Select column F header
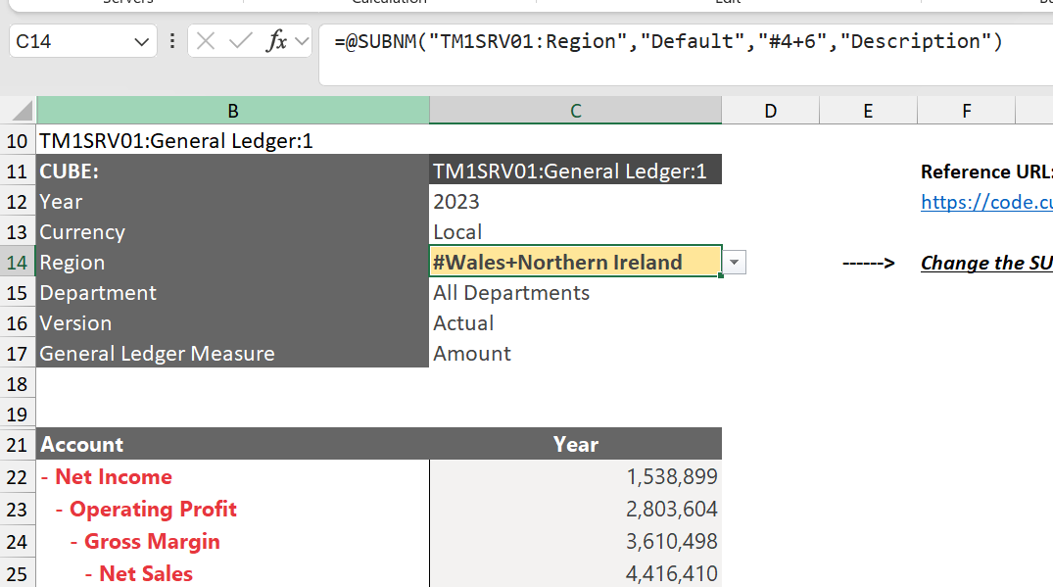Screen dimensions: 1053x587 [967, 111]
